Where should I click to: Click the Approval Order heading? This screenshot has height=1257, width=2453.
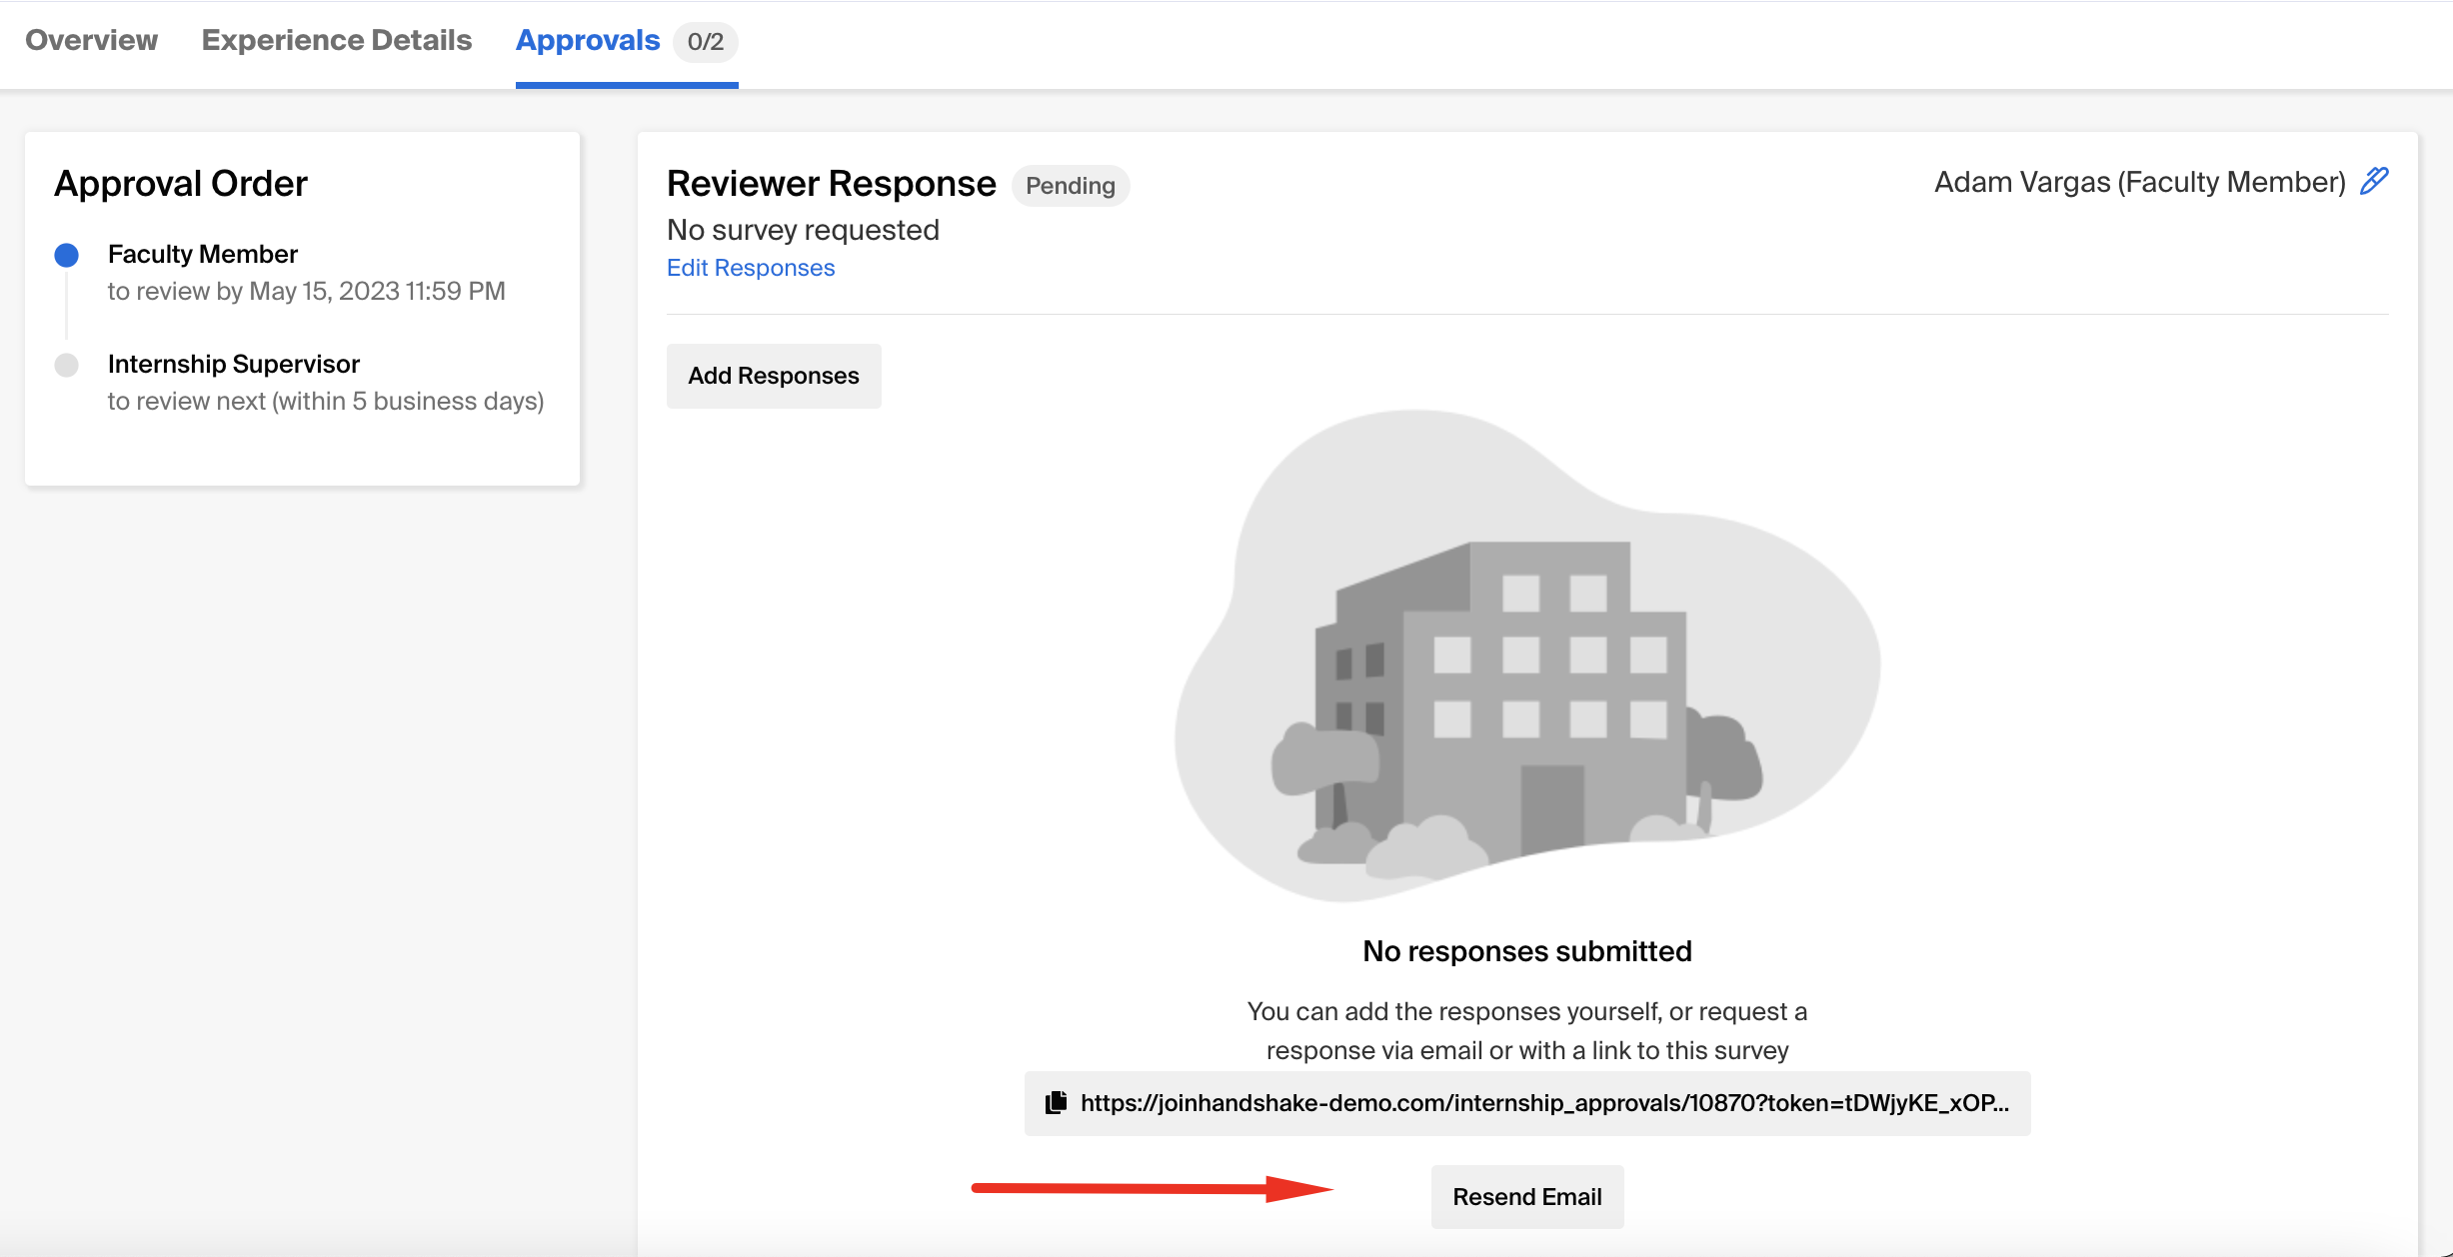pyautogui.click(x=181, y=184)
